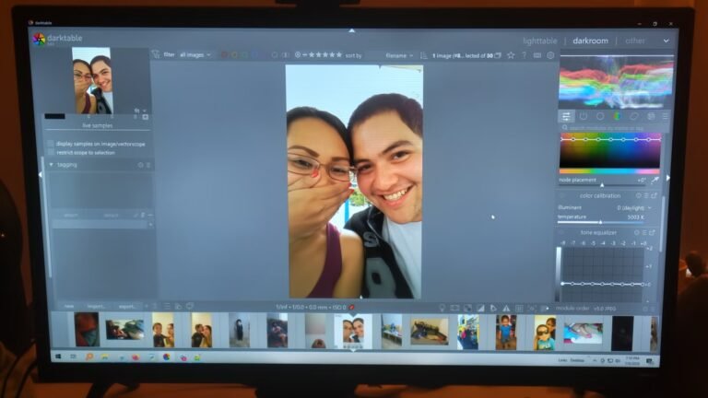708x398 pixels.
Task: Enable restrict scope to selection
Action: [51, 153]
